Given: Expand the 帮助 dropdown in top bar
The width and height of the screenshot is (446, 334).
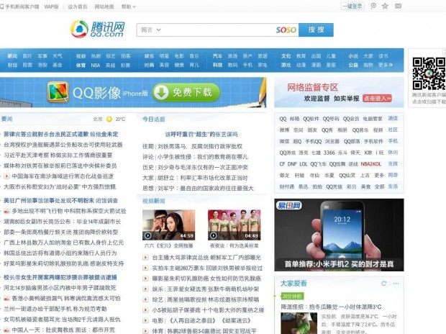Looking at the screenshot, I should [128, 6].
